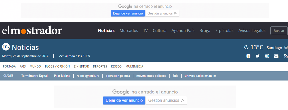Select the 'Pilar Molina' topic link
Screen dimensions: 288x110
(x=62, y=76)
